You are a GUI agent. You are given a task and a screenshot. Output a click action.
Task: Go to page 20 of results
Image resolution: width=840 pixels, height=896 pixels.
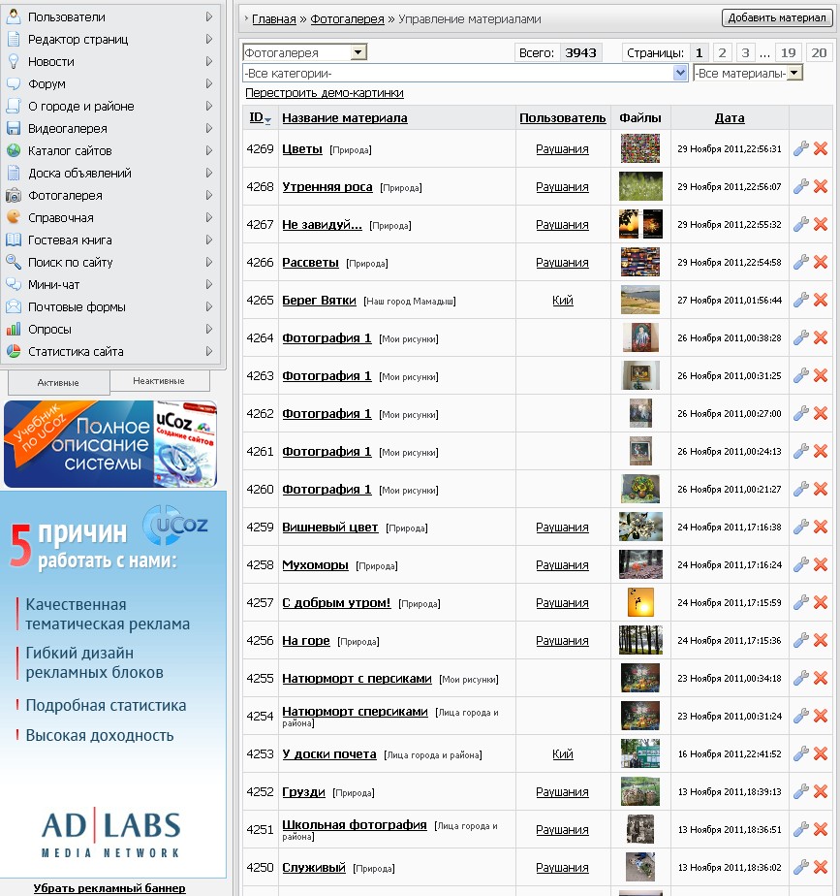click(x=819, y=52)
